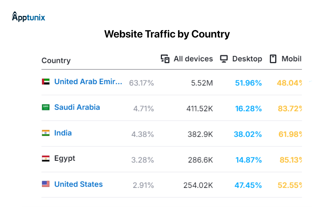The height and width of the screenshot is (211, 334).
Task: Click the United States flag icon
Action: coord(46,184)
